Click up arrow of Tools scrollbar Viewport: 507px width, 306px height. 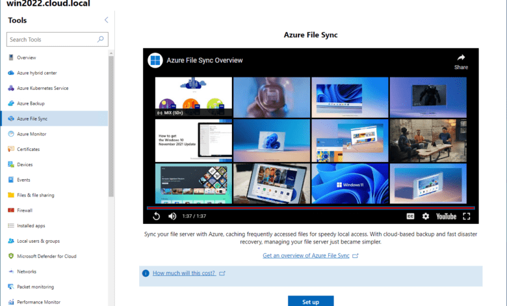tap(111, 53)
